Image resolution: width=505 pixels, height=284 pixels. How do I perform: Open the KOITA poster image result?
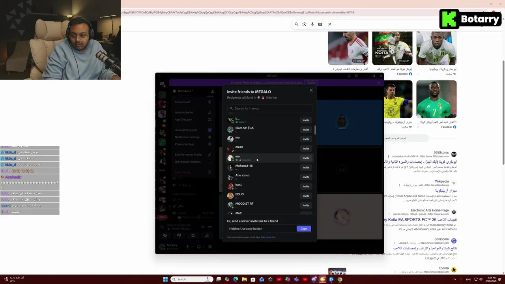pyautogui.click(x=392, y=48)
